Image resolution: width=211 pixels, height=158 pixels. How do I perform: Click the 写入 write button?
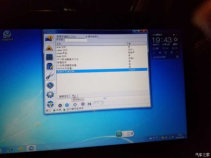coord(74,96)
